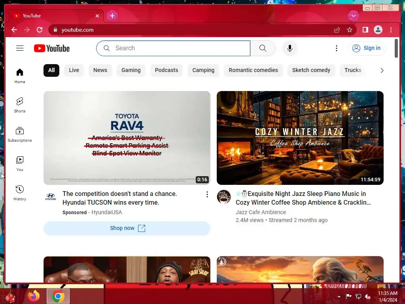Show more filter chips with right arrow

coord(382,70)
